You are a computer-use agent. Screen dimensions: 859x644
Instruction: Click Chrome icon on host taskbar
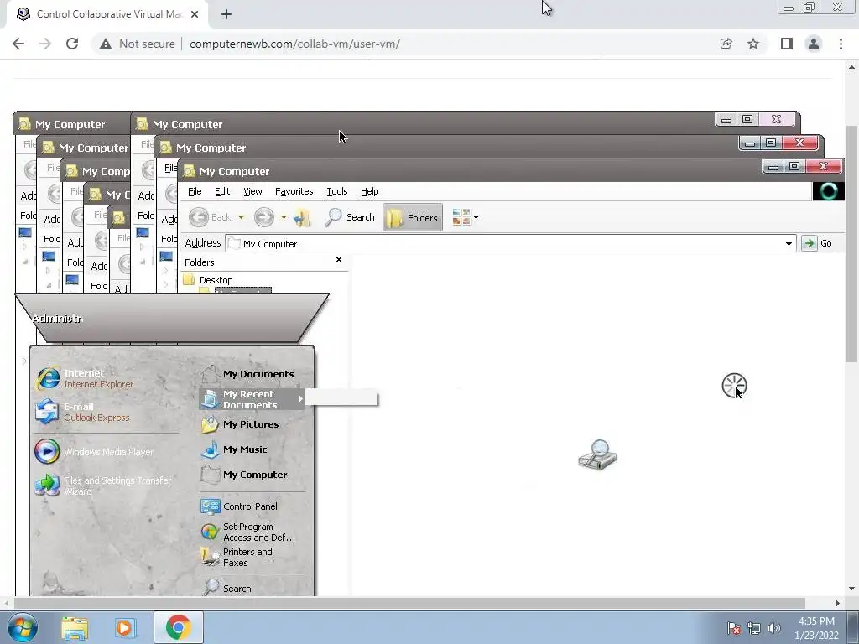point(179,627)
